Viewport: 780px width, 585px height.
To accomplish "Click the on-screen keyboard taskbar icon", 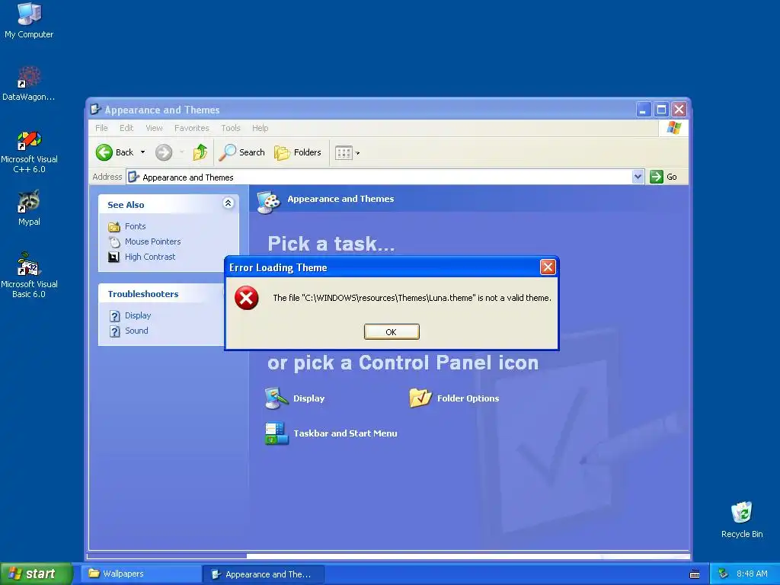I will coord(695,574).
